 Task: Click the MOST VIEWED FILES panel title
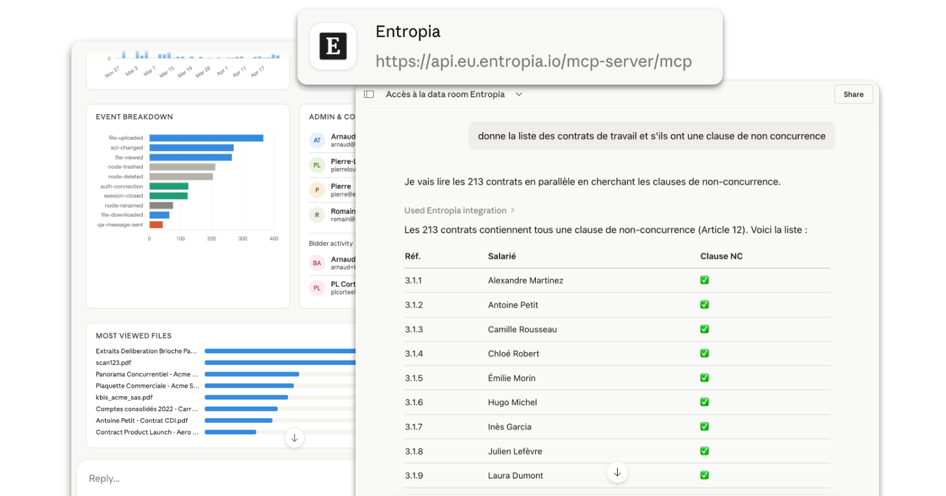(134, 336)
